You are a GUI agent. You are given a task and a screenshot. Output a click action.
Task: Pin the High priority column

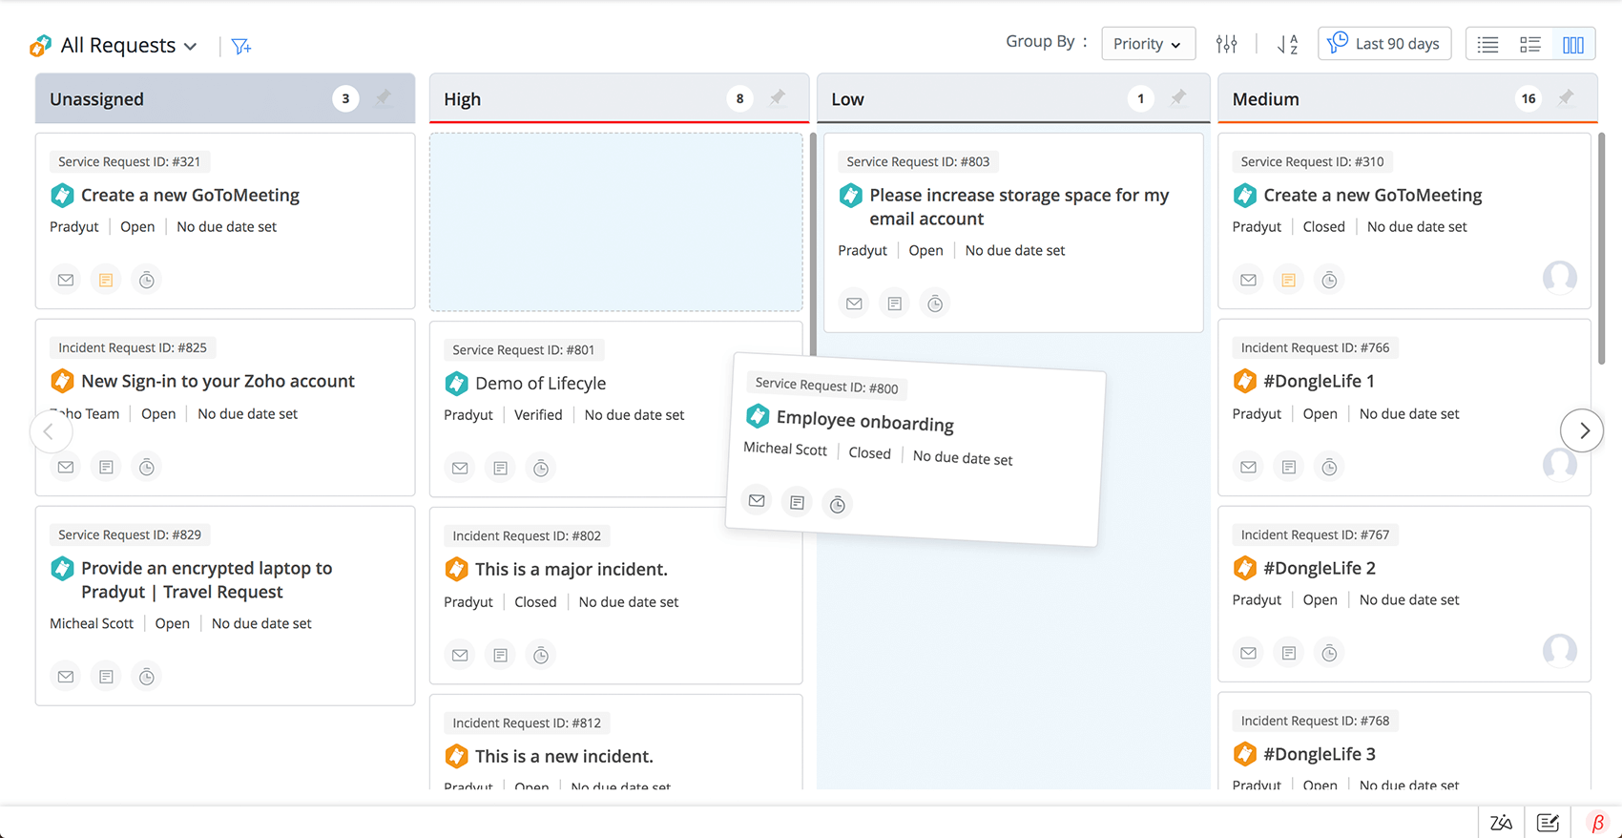coord(778,98)
